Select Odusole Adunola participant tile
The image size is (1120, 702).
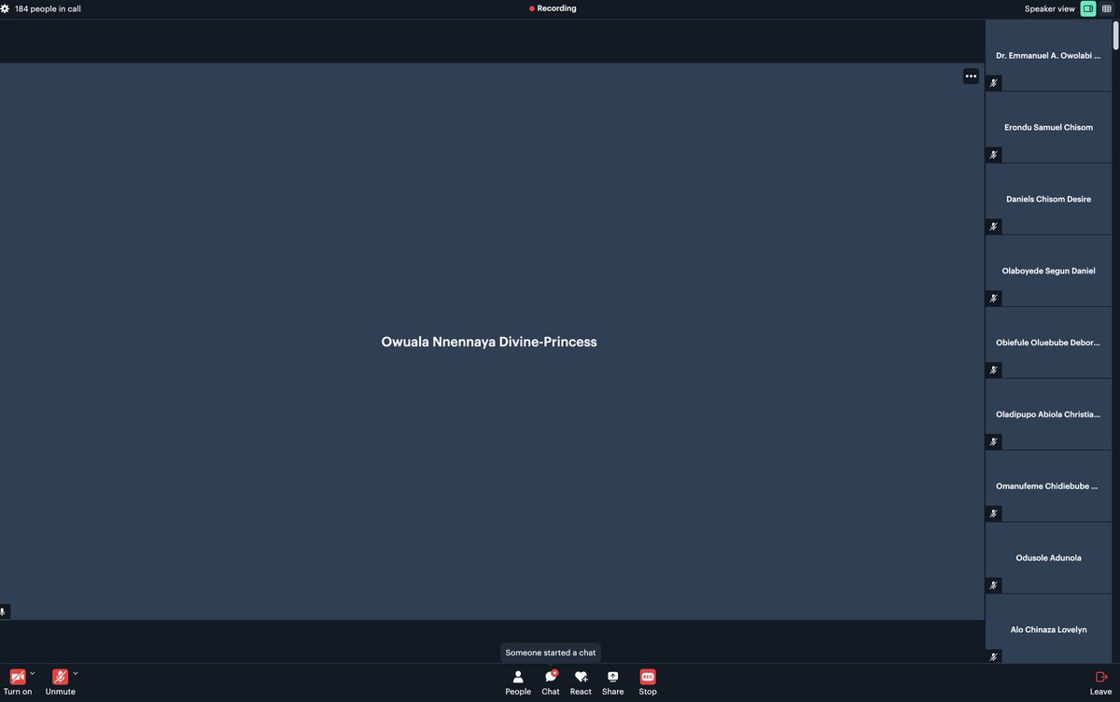point(1048,558)
